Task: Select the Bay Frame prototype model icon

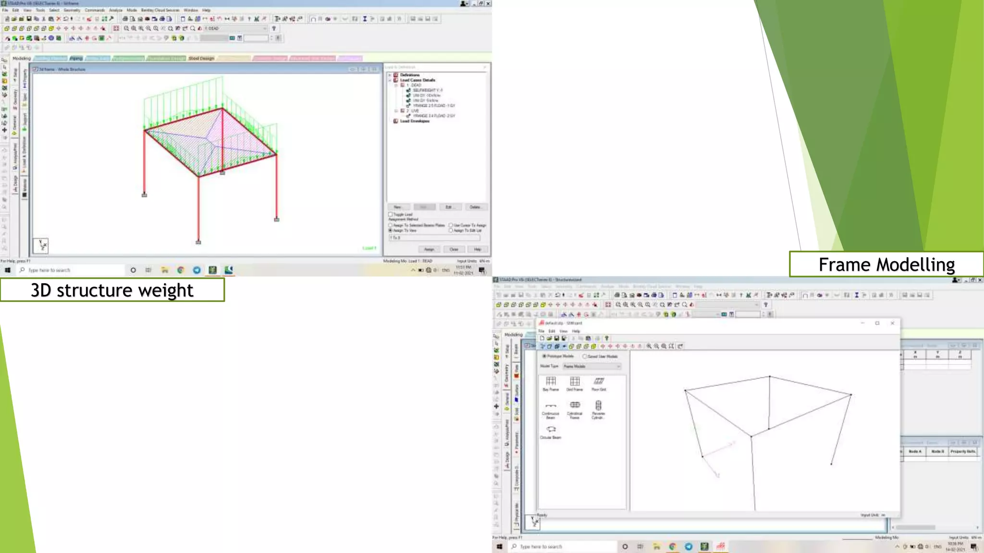Action: (551, 382)
